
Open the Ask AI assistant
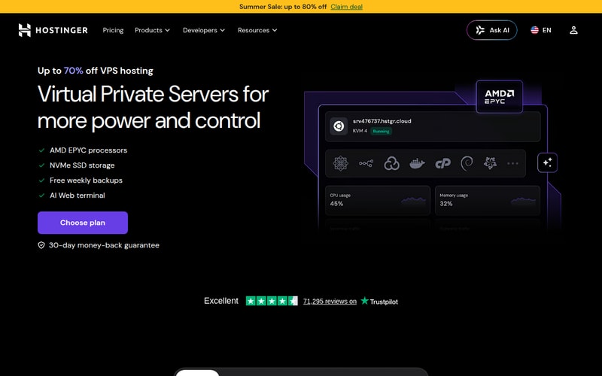[x=492, y=30]
